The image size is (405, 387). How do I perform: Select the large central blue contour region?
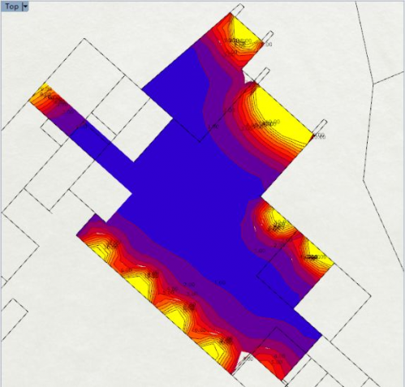189,195
